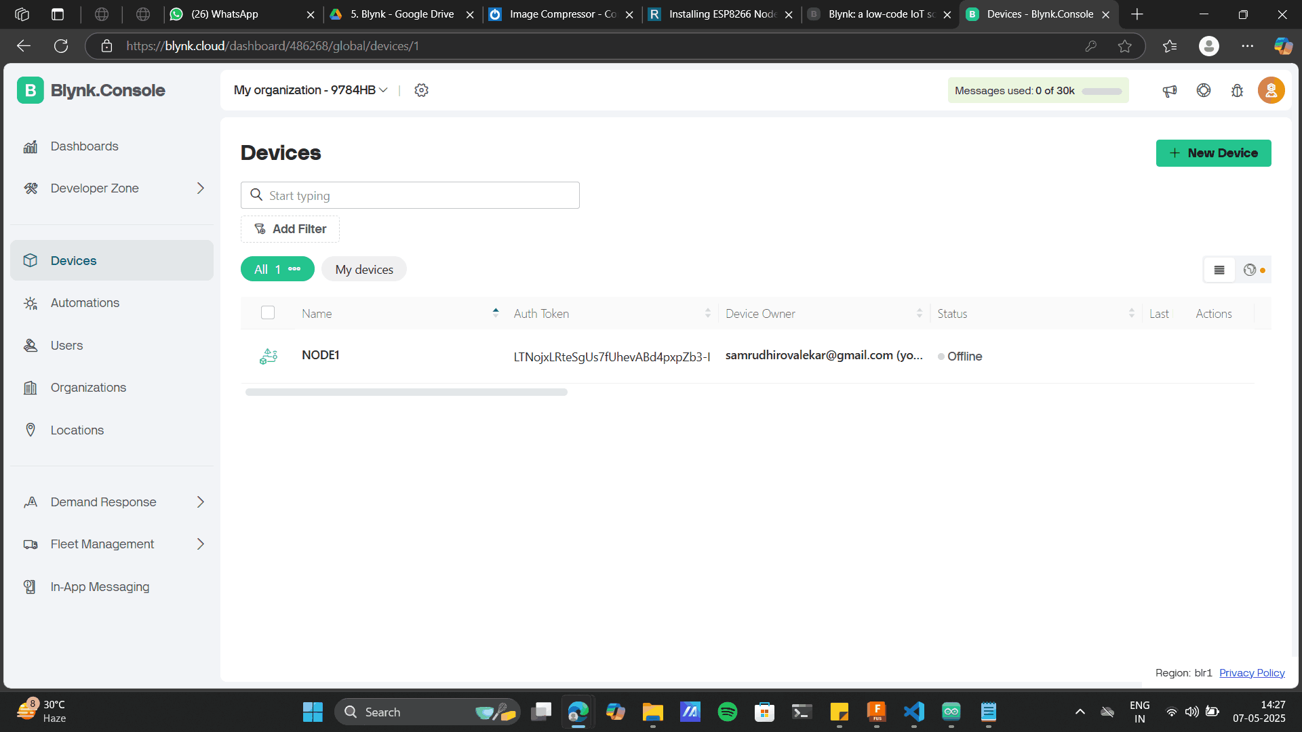Open the NODE1 device

tap(320, 355)
